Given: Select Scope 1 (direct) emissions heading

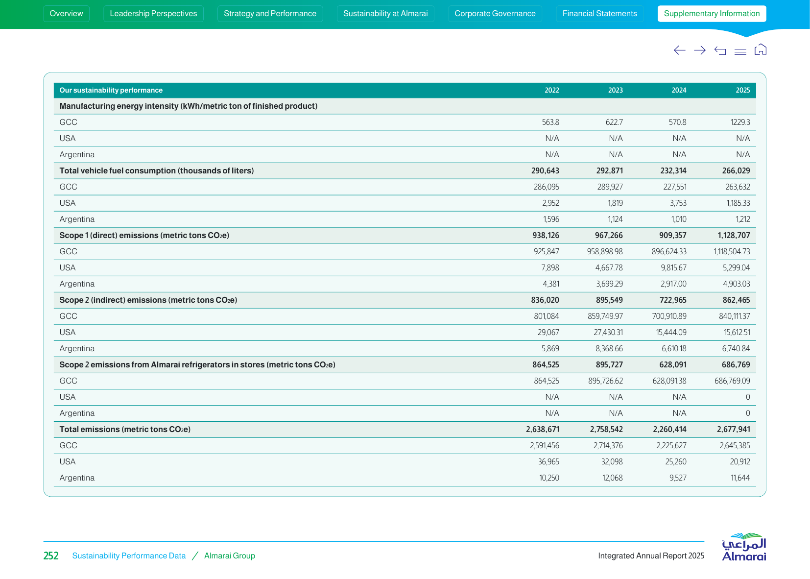Looking at the screenshot, I should [144, 235].
